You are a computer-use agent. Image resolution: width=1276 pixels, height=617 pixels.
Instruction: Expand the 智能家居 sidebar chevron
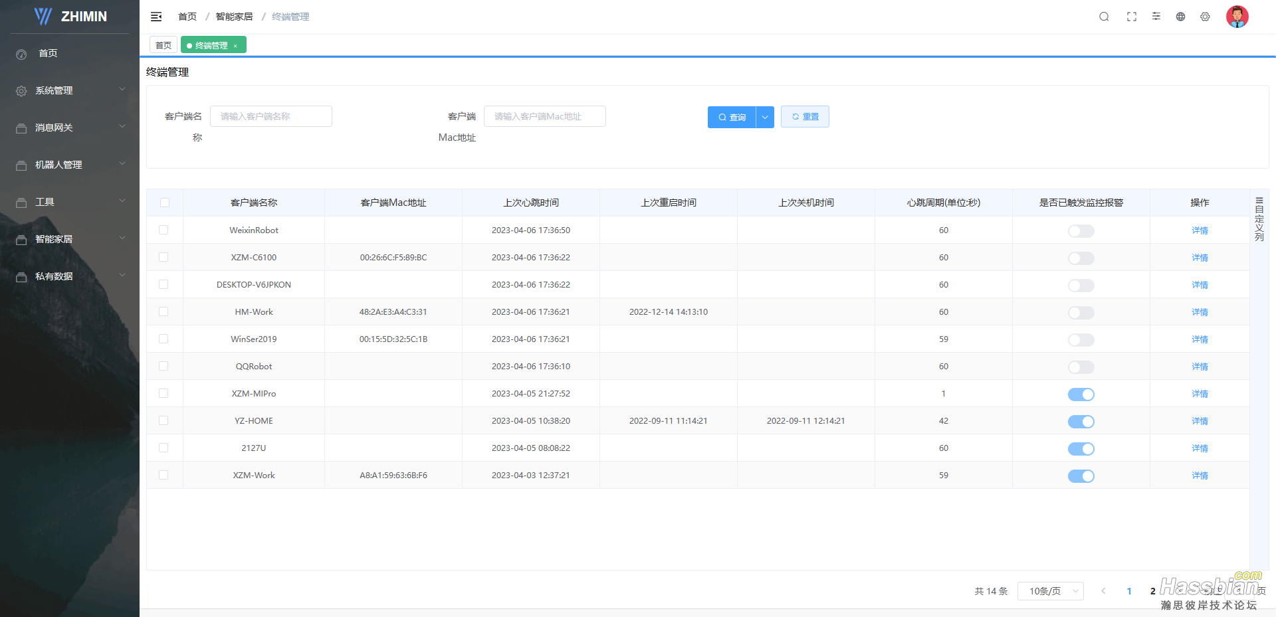(x=122, y=238)
